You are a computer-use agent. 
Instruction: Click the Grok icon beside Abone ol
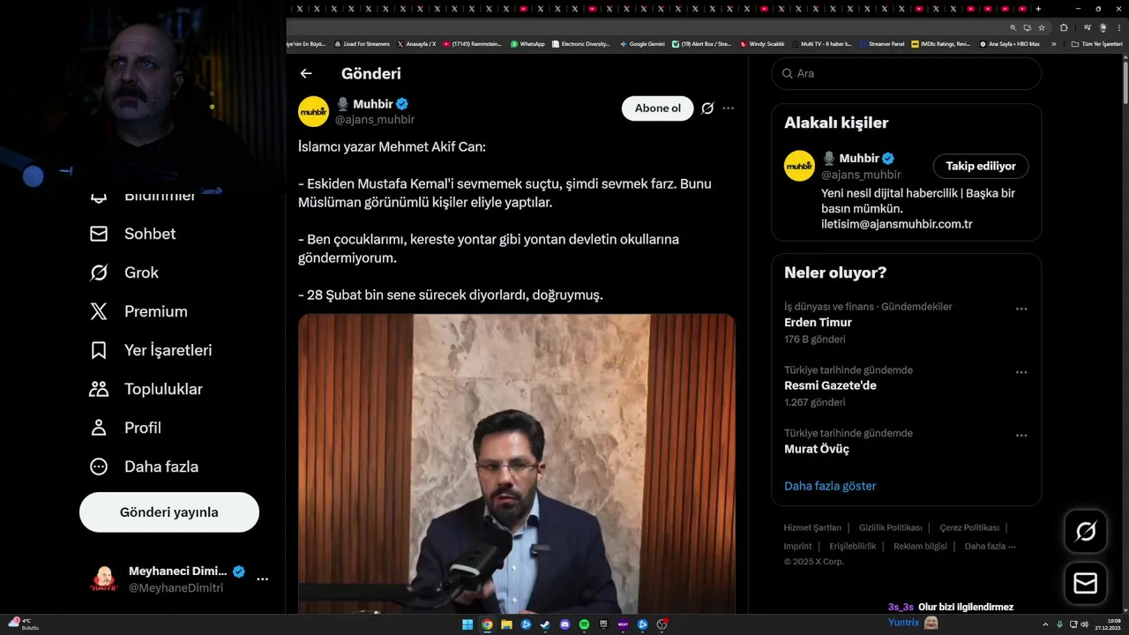pos(707,108)
